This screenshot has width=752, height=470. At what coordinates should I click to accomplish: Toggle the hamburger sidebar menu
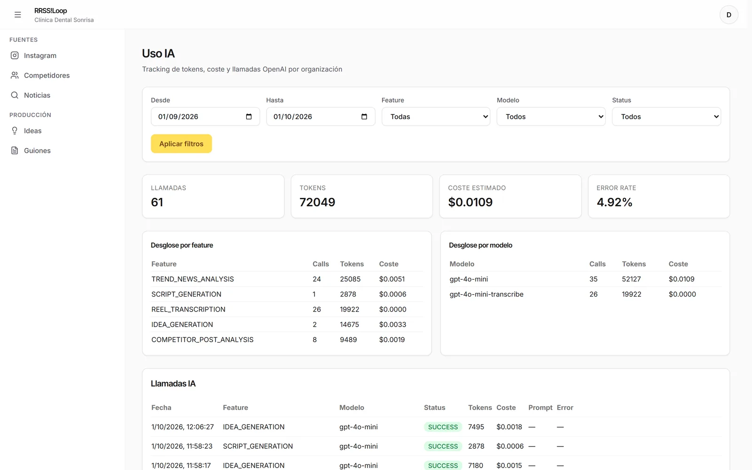point(18,15)
